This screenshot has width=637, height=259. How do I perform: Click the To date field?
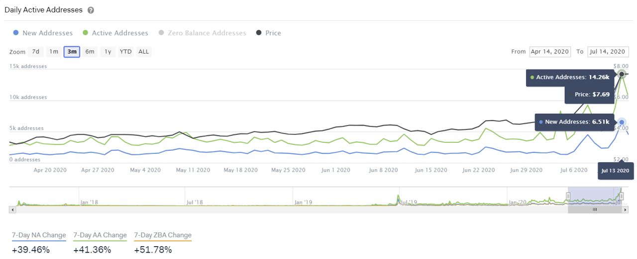click(x=608, y=52)
